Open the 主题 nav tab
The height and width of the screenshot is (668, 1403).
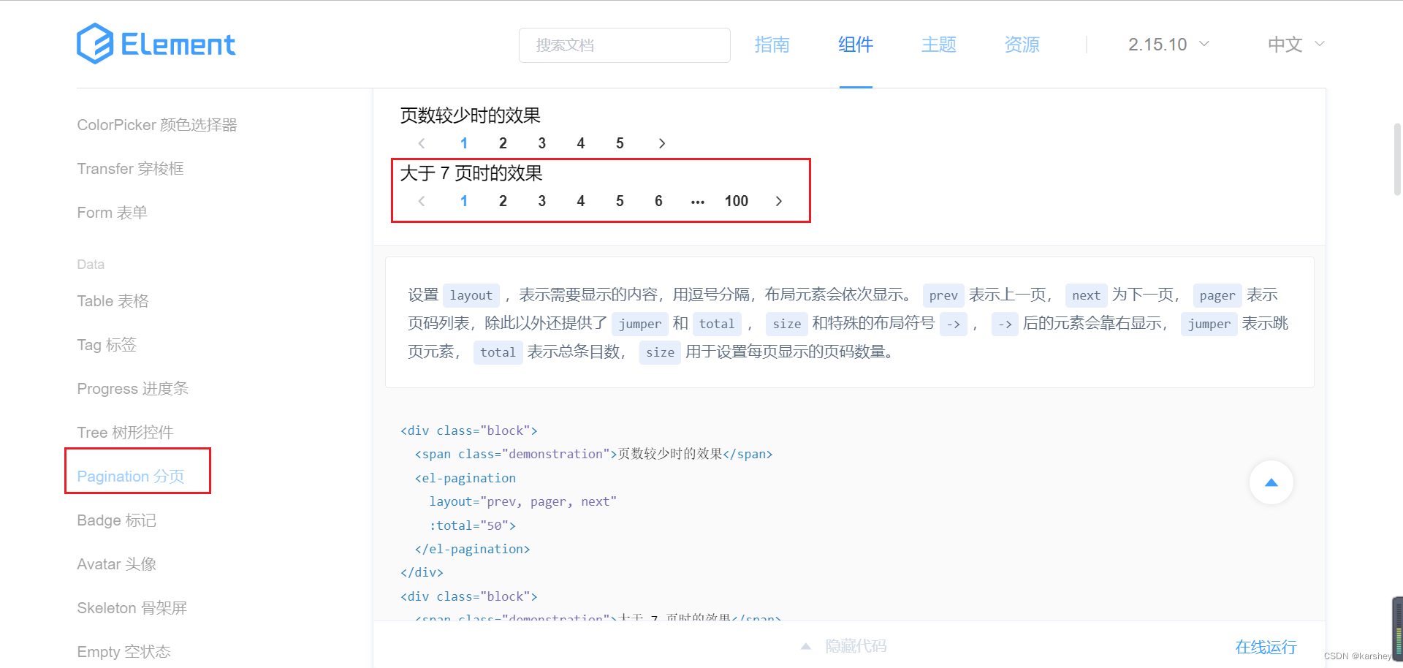(939, 45)
